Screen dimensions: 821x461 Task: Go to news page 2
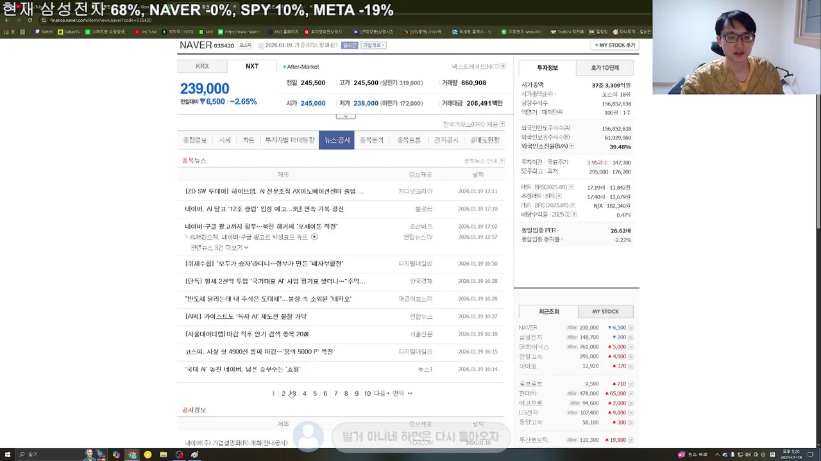pyautogui.click(x=284, y=394)
